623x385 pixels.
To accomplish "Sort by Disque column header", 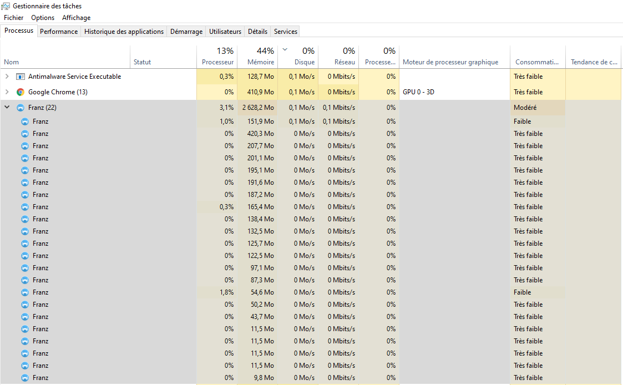I will point(298,57).
